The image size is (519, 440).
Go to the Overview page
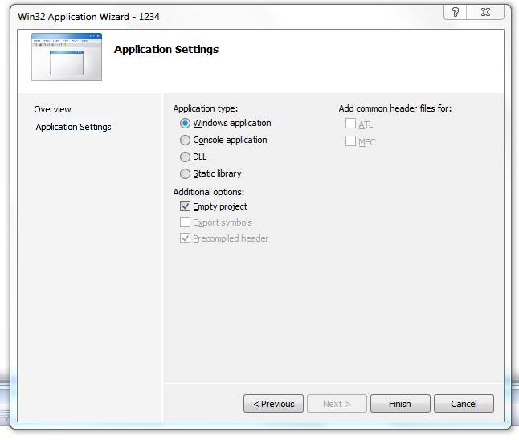click(52, 109)
